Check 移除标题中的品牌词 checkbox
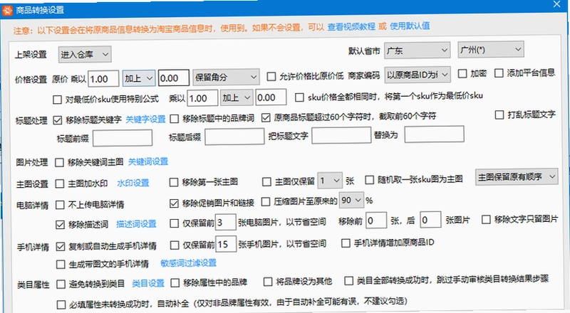Screen dimensions: 570x313 tap(175, 118)
